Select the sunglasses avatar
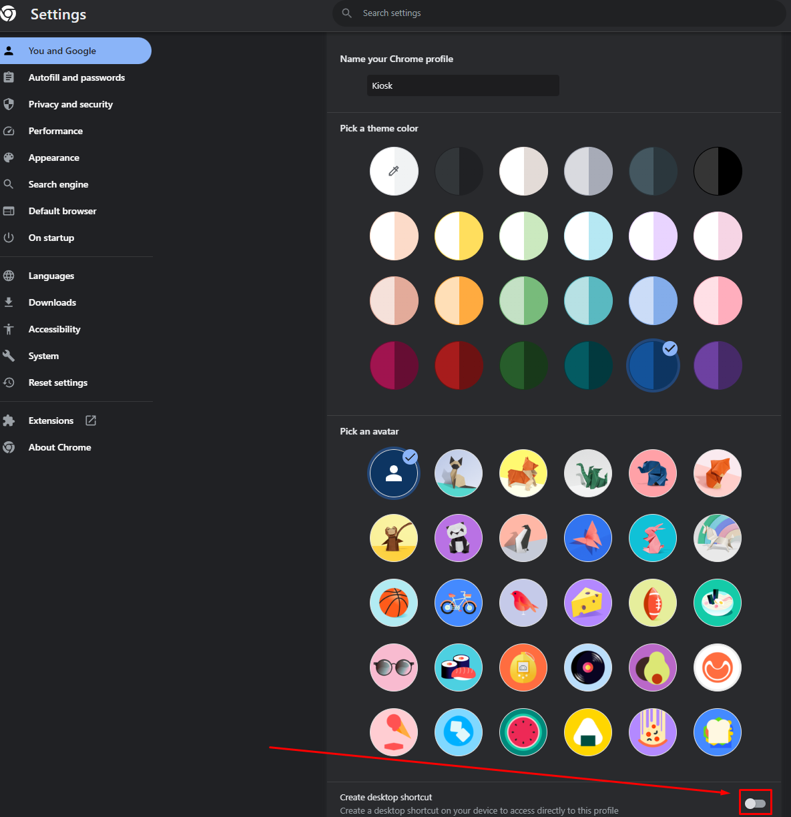The height and width of the screenshot is (817, 791). pos(394,668)
